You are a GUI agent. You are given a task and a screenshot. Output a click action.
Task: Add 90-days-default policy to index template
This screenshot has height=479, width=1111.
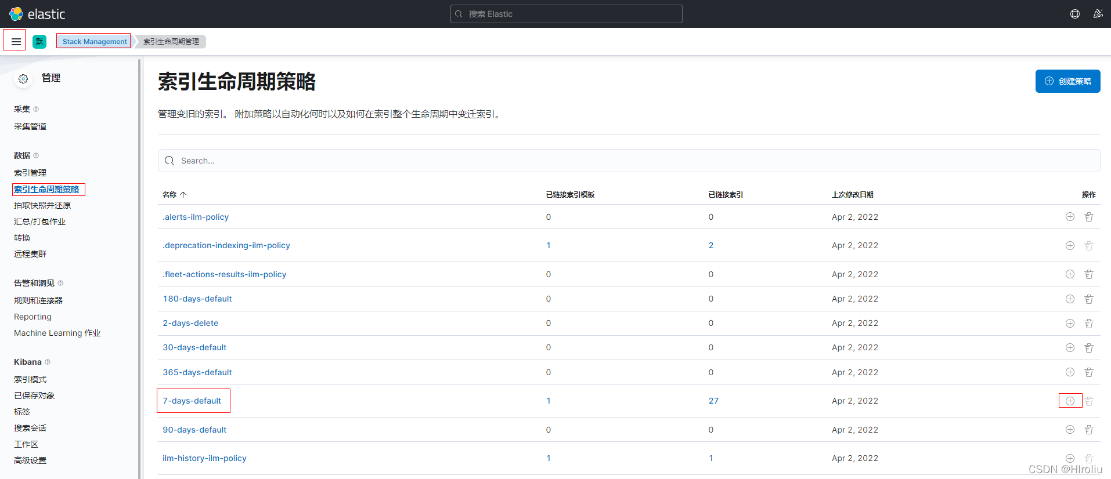coord(1070,430)
